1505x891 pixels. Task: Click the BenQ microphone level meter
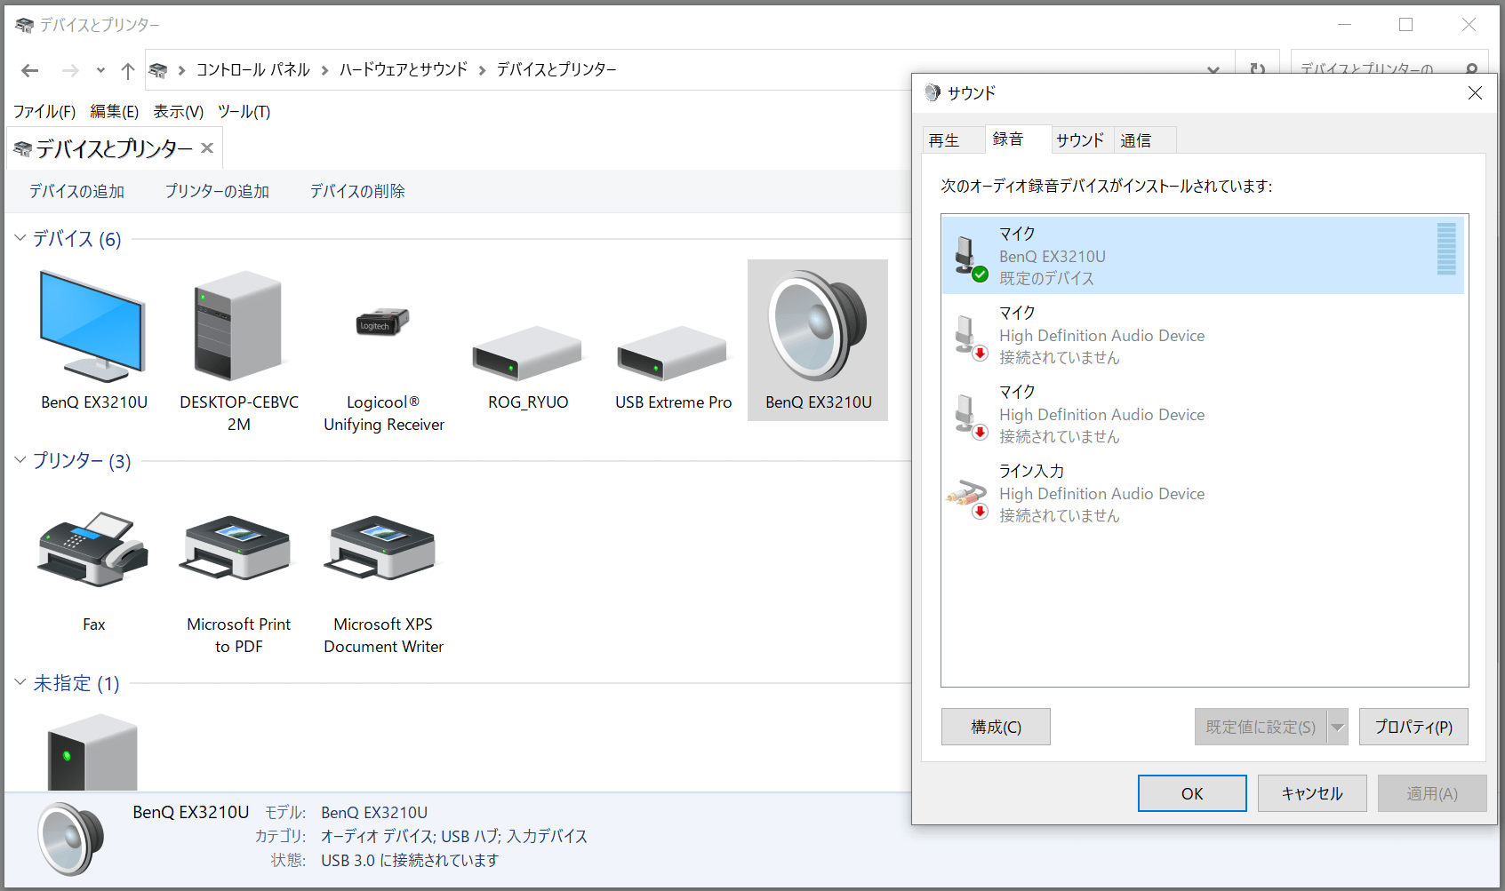pos(1446,249)
